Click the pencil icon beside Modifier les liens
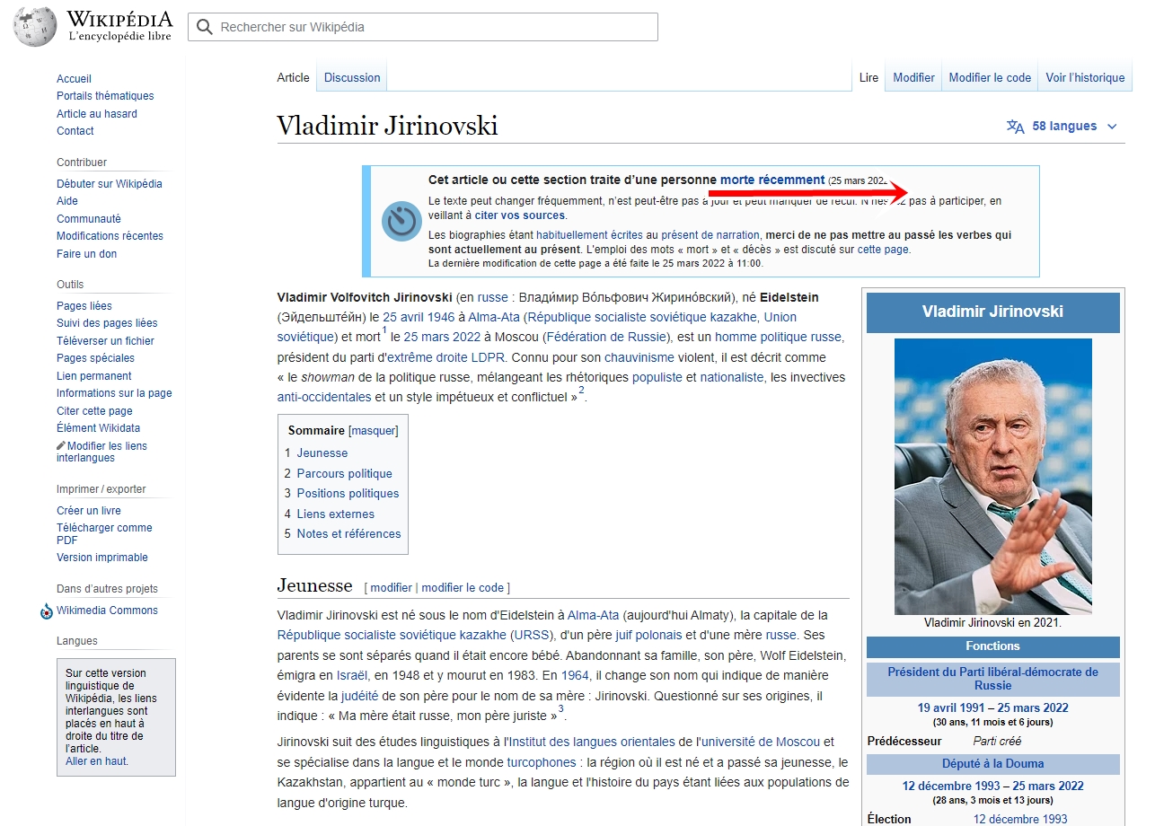This screenshot has width=1155, height=826. pos(61,446)
